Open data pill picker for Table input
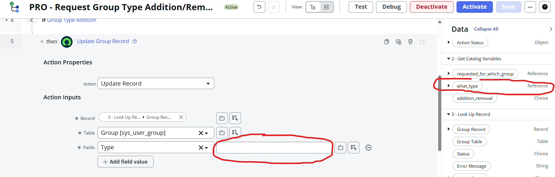 (235, 133)
